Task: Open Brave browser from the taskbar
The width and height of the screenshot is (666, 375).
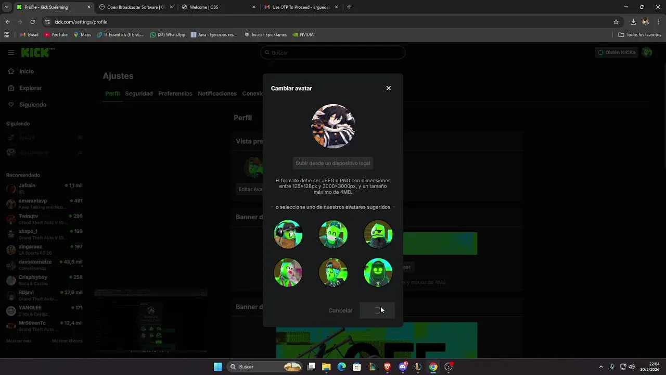Action: tap(387, 367)
